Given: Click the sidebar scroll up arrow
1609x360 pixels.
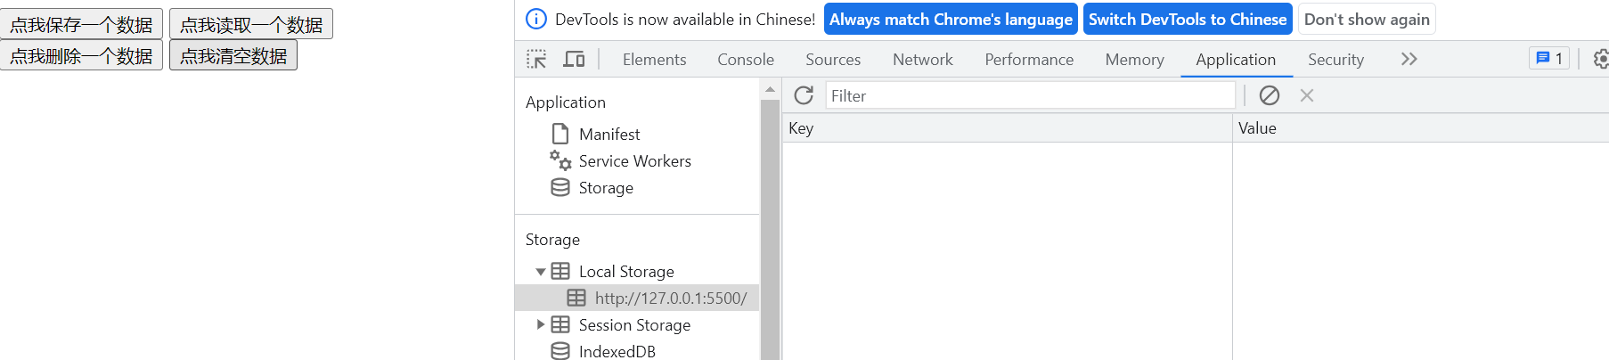Looking at the screenshot, I should [770, 90].
